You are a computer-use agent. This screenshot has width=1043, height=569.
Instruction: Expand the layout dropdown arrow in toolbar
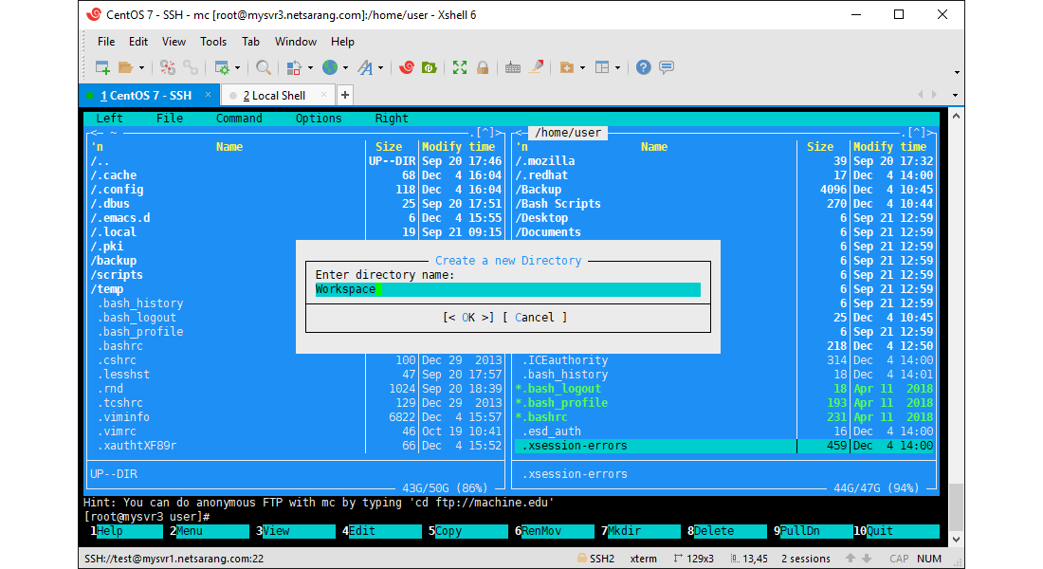click(x=618, y=68)
